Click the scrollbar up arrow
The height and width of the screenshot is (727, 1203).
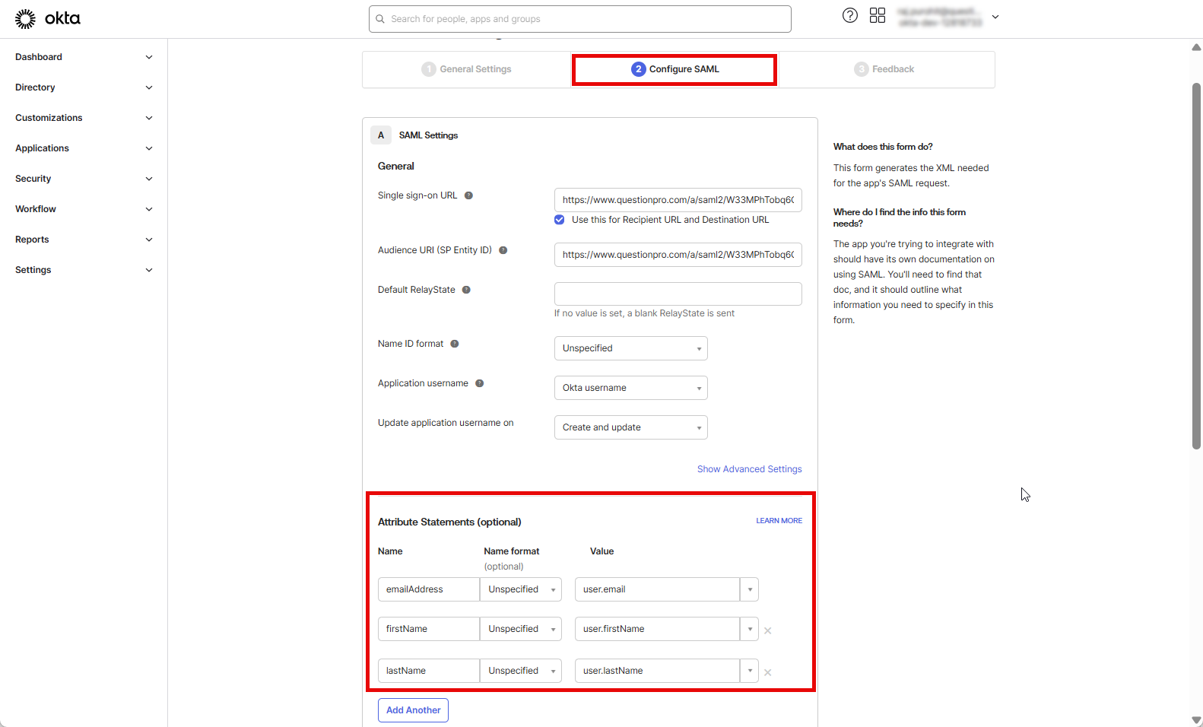pos(1196,47)
